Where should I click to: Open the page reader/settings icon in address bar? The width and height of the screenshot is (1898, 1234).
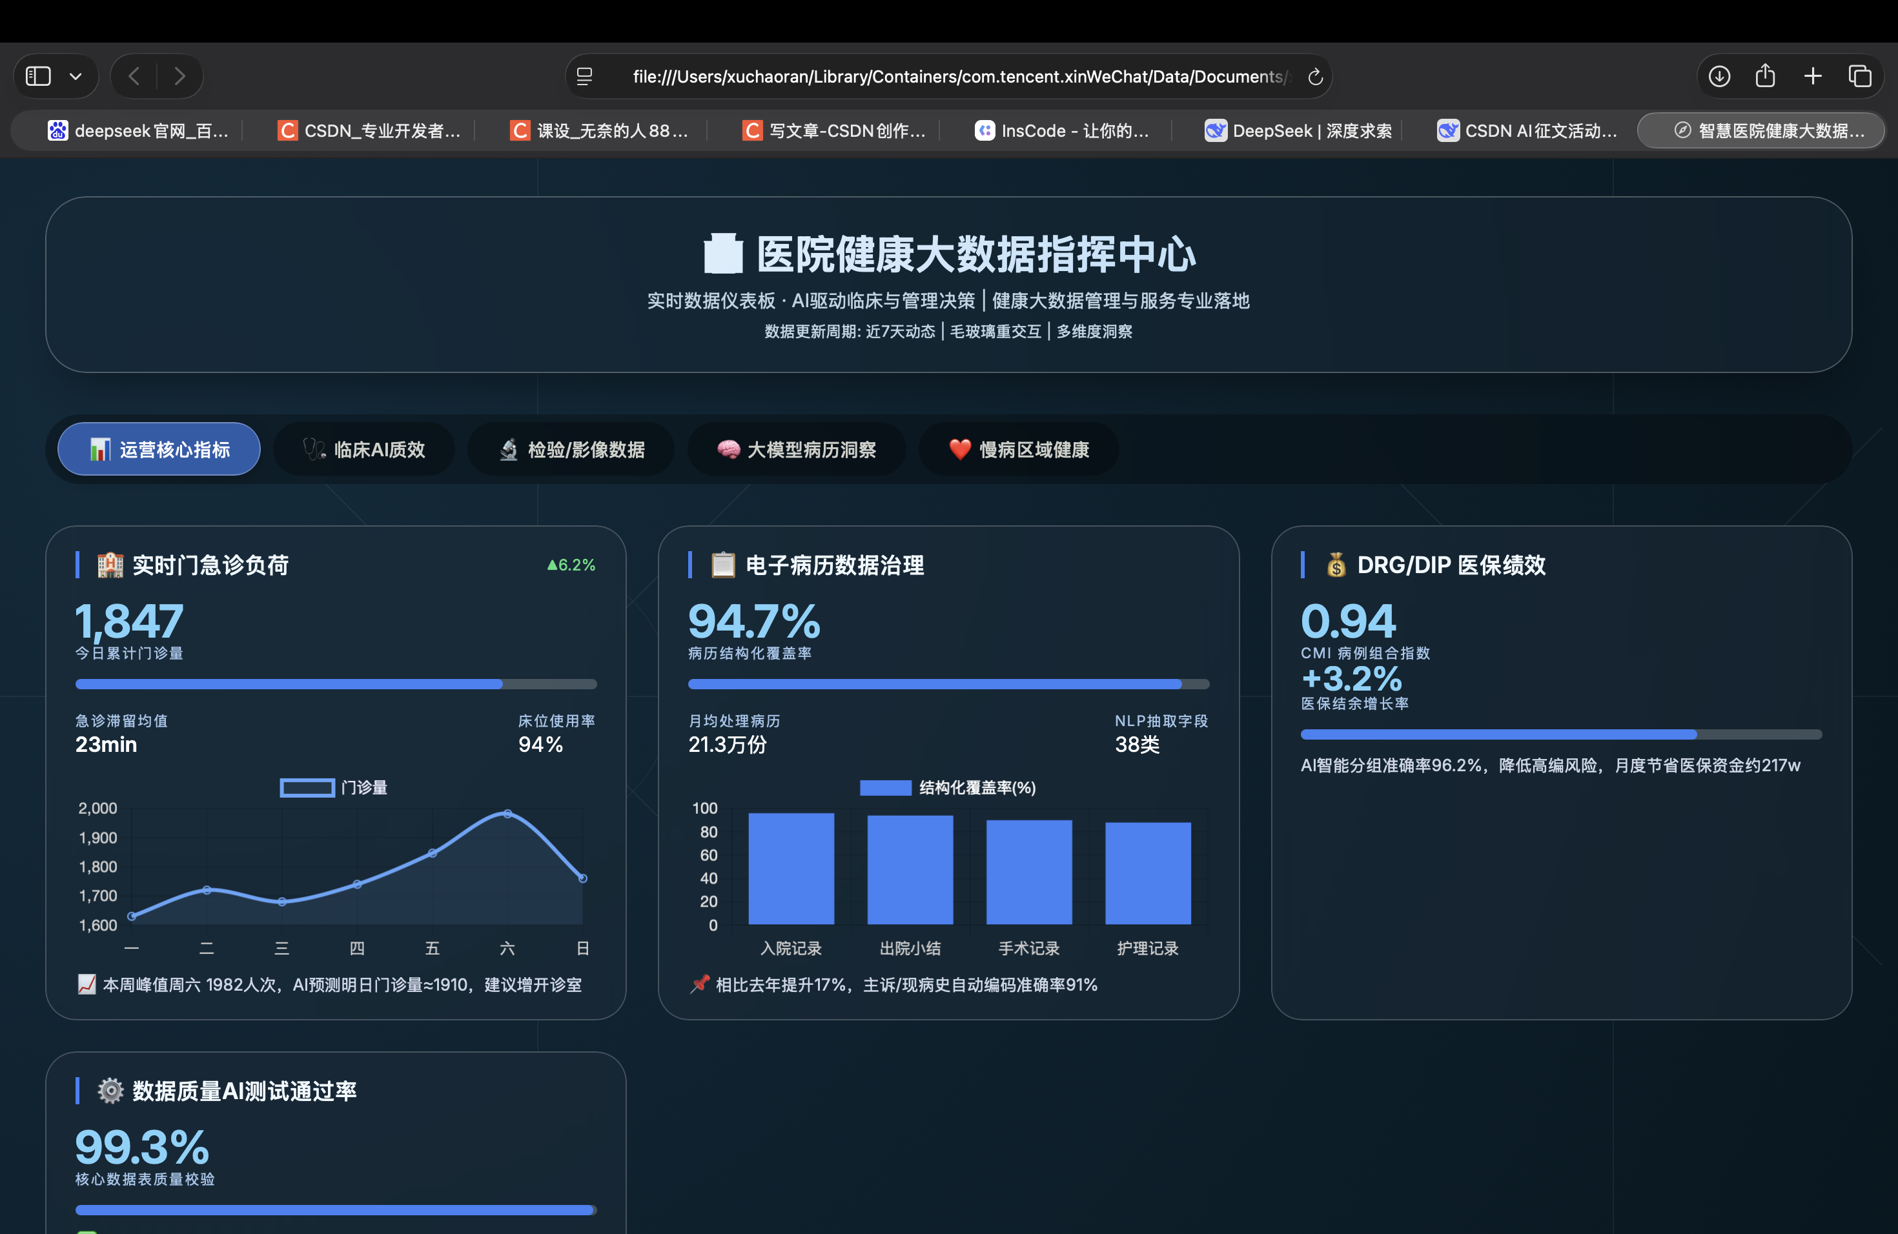point(584,77)
